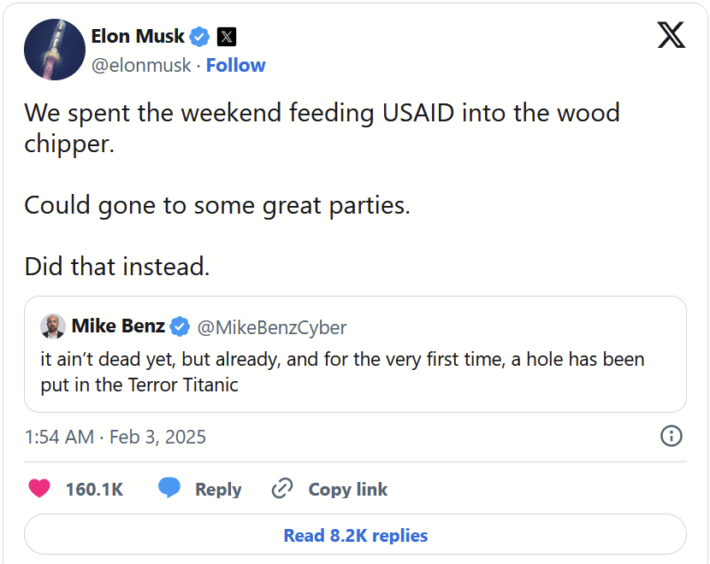Screen dimensions: 710x564
Task: Open the 1:54 AM Feb 3, 2025 timestamp
Action: point(115,437)
